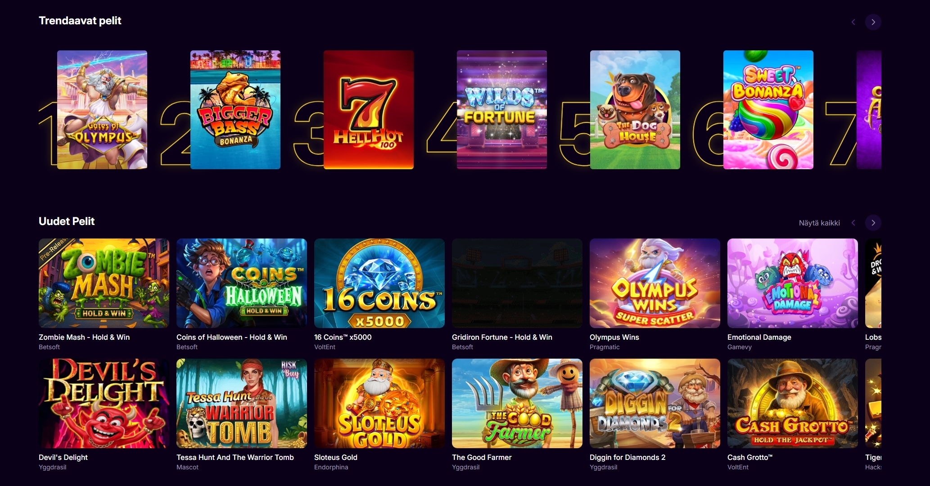Advance the Uudet Pelit carousel forward
Viewport: 930px width, 486px height.
tap(873, 223)
